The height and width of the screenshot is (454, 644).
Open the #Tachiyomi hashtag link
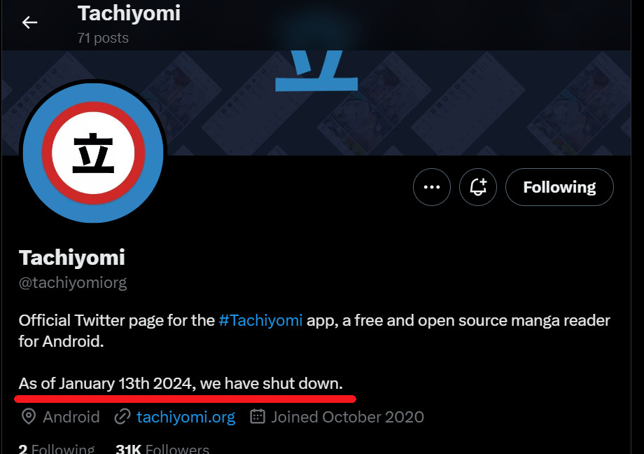point(260,321)
